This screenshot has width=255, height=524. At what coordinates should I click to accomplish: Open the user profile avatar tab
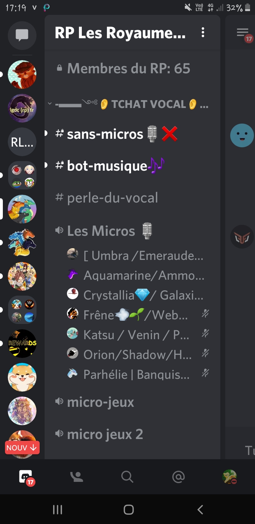click(x=229, y=477)
